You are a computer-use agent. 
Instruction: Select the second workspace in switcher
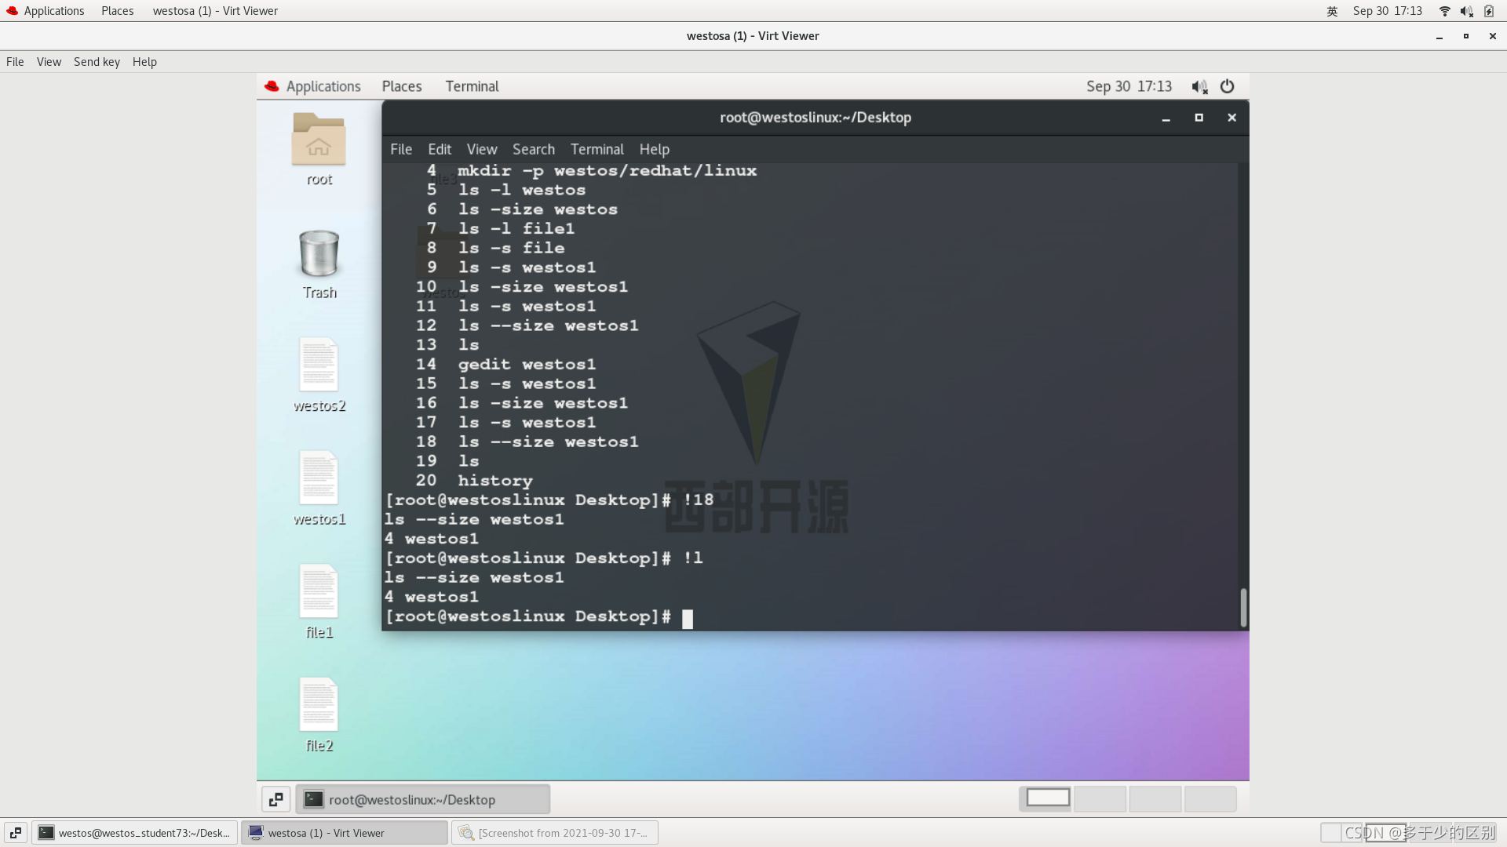(1100, 798)
